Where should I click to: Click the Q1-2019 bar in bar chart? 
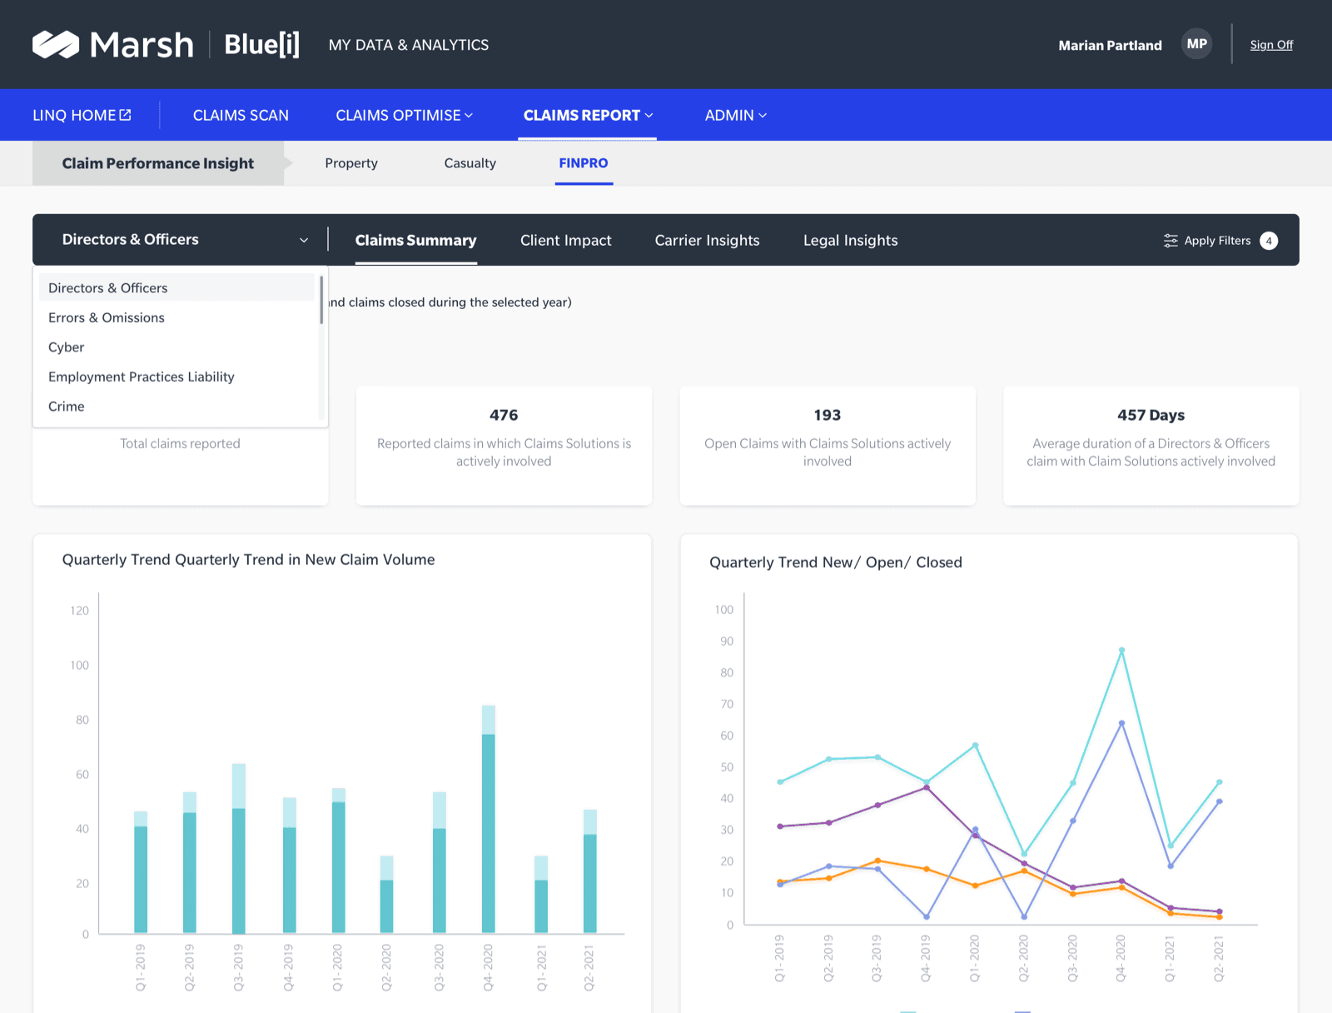(141, 872)
